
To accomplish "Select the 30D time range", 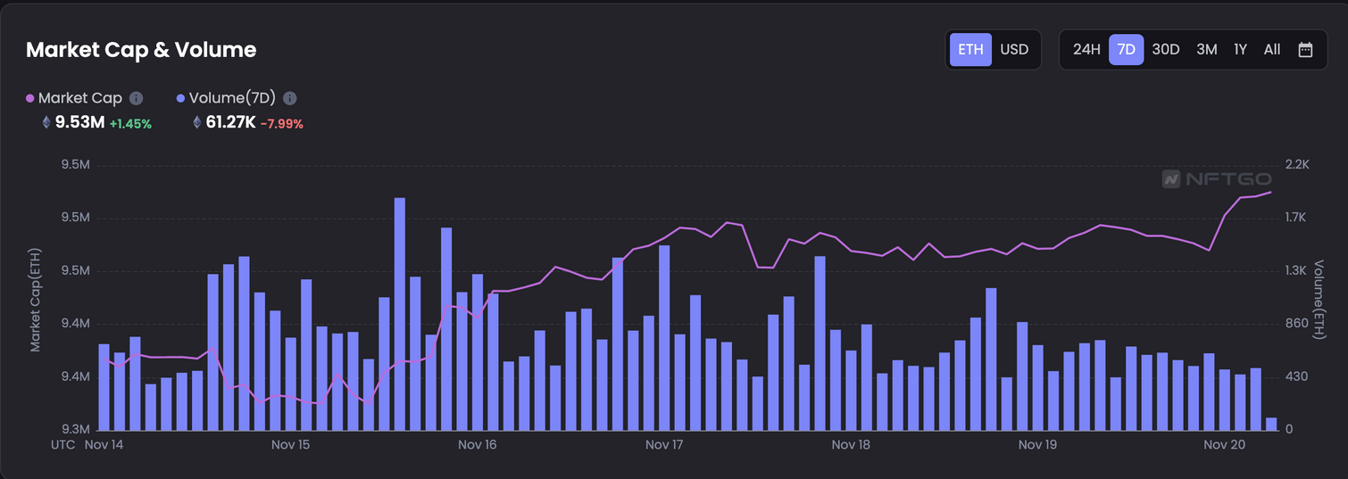I will point(1166,50).
